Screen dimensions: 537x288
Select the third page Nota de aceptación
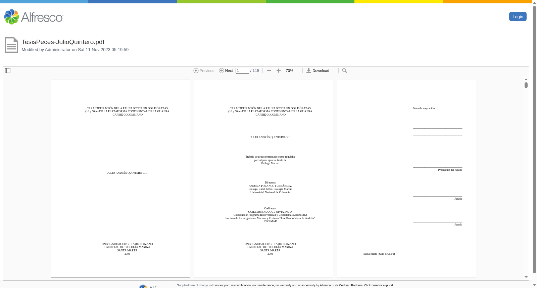(406, 178)
